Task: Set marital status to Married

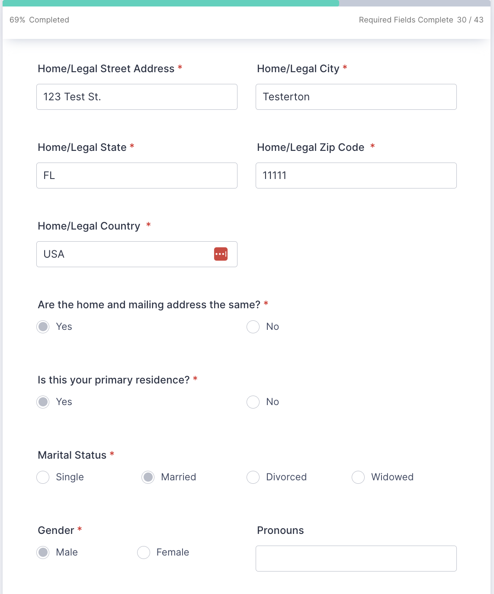Action: pos(148,477)
